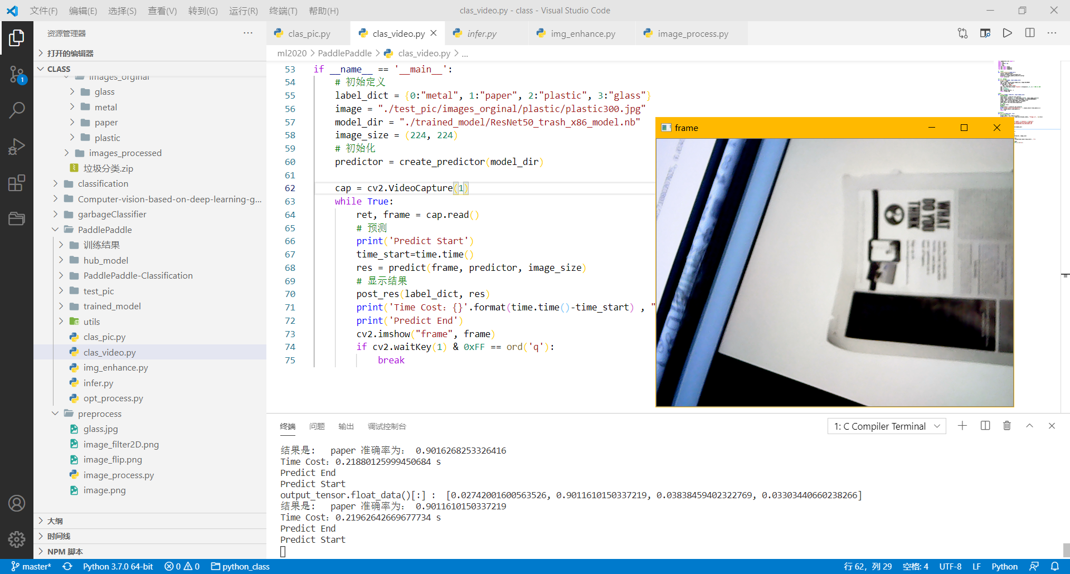
Task: Click the python_class folder in status bar
Action: click(240, 566)
